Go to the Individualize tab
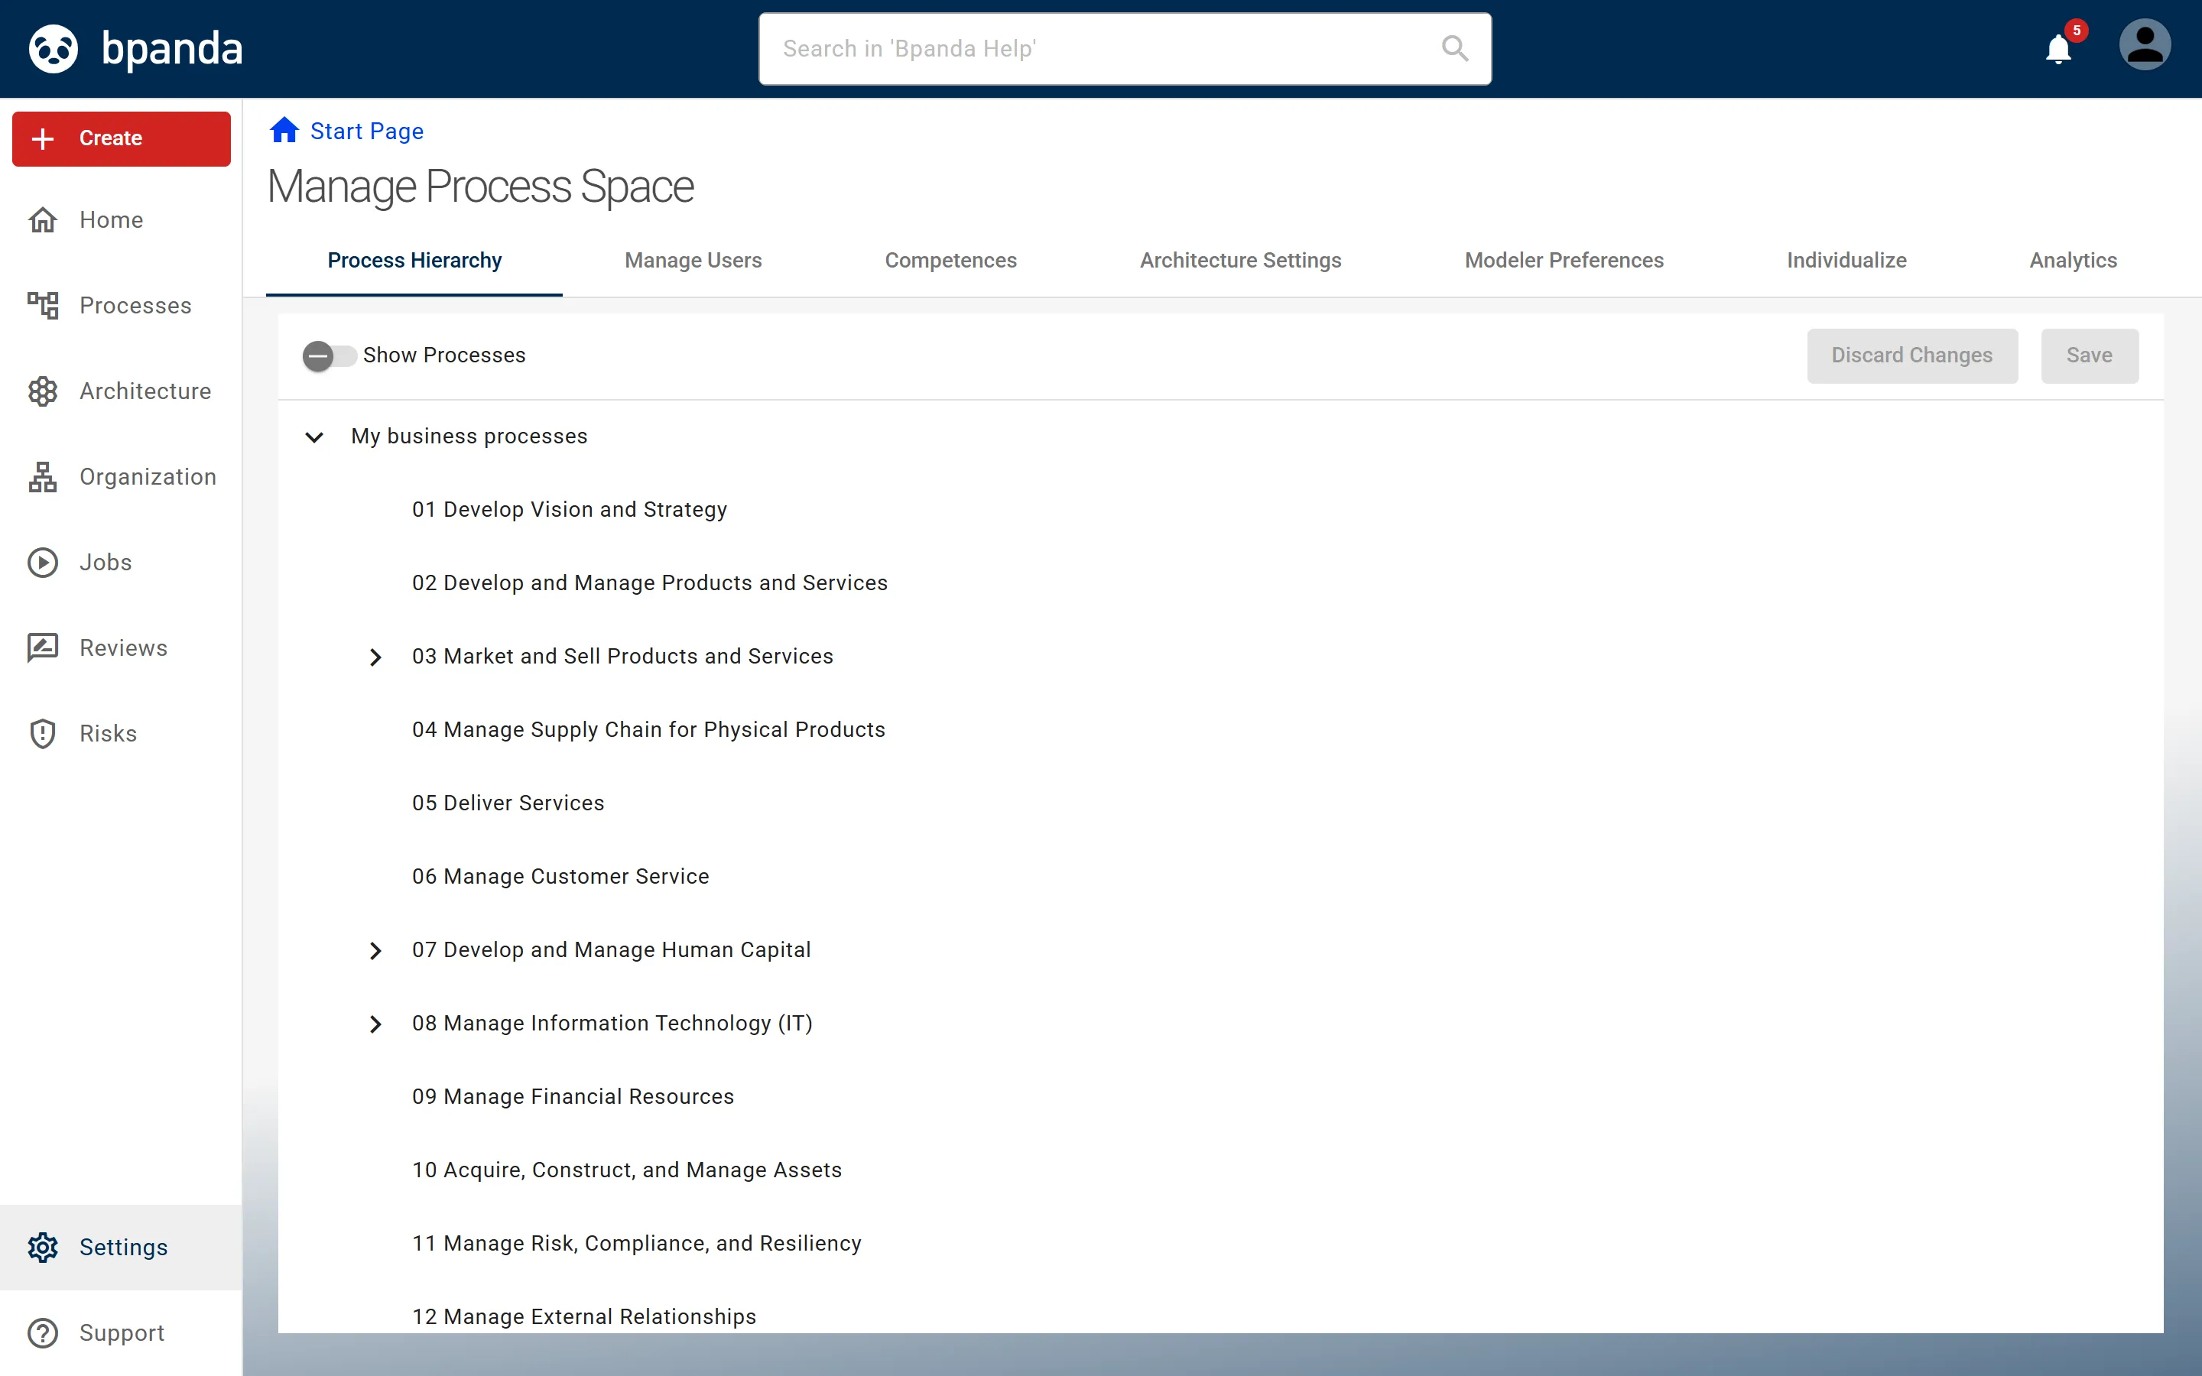The height and width of the screenshot is (1376, 2202). click(1846, 260)
